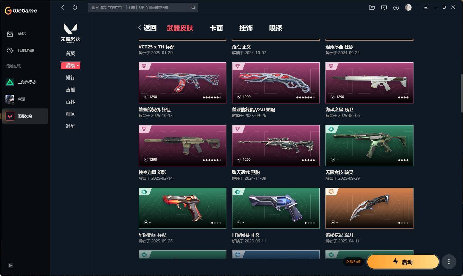The height and width of the screenshot is (276, 463).
Task: Switch to the 卡面 tab
Action: point(216,28)
